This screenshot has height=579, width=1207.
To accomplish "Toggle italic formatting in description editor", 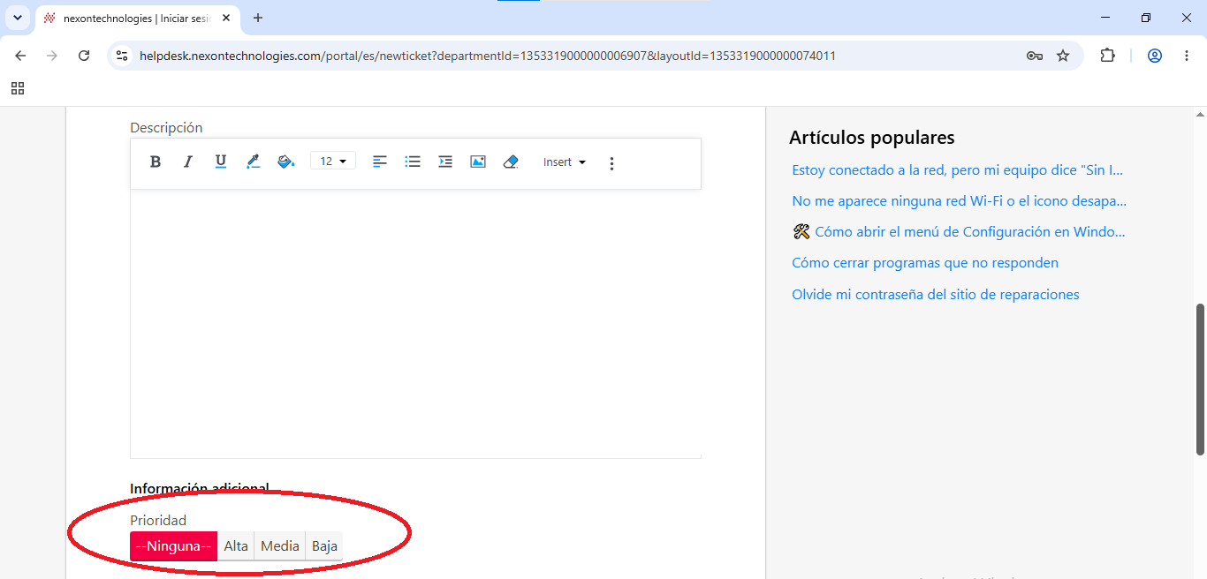I will point(187,162).
